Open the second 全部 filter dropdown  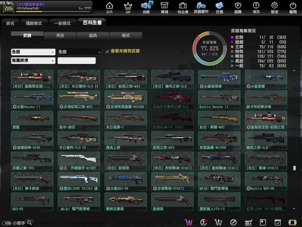pyautogui.click(x=80, y=52)
